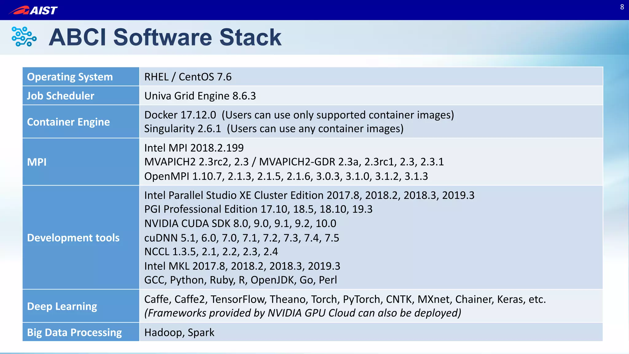Screen dimensions: 629x354
Task: Click the Univa Grid Engine 8.6.3 text
Action: 200,96
